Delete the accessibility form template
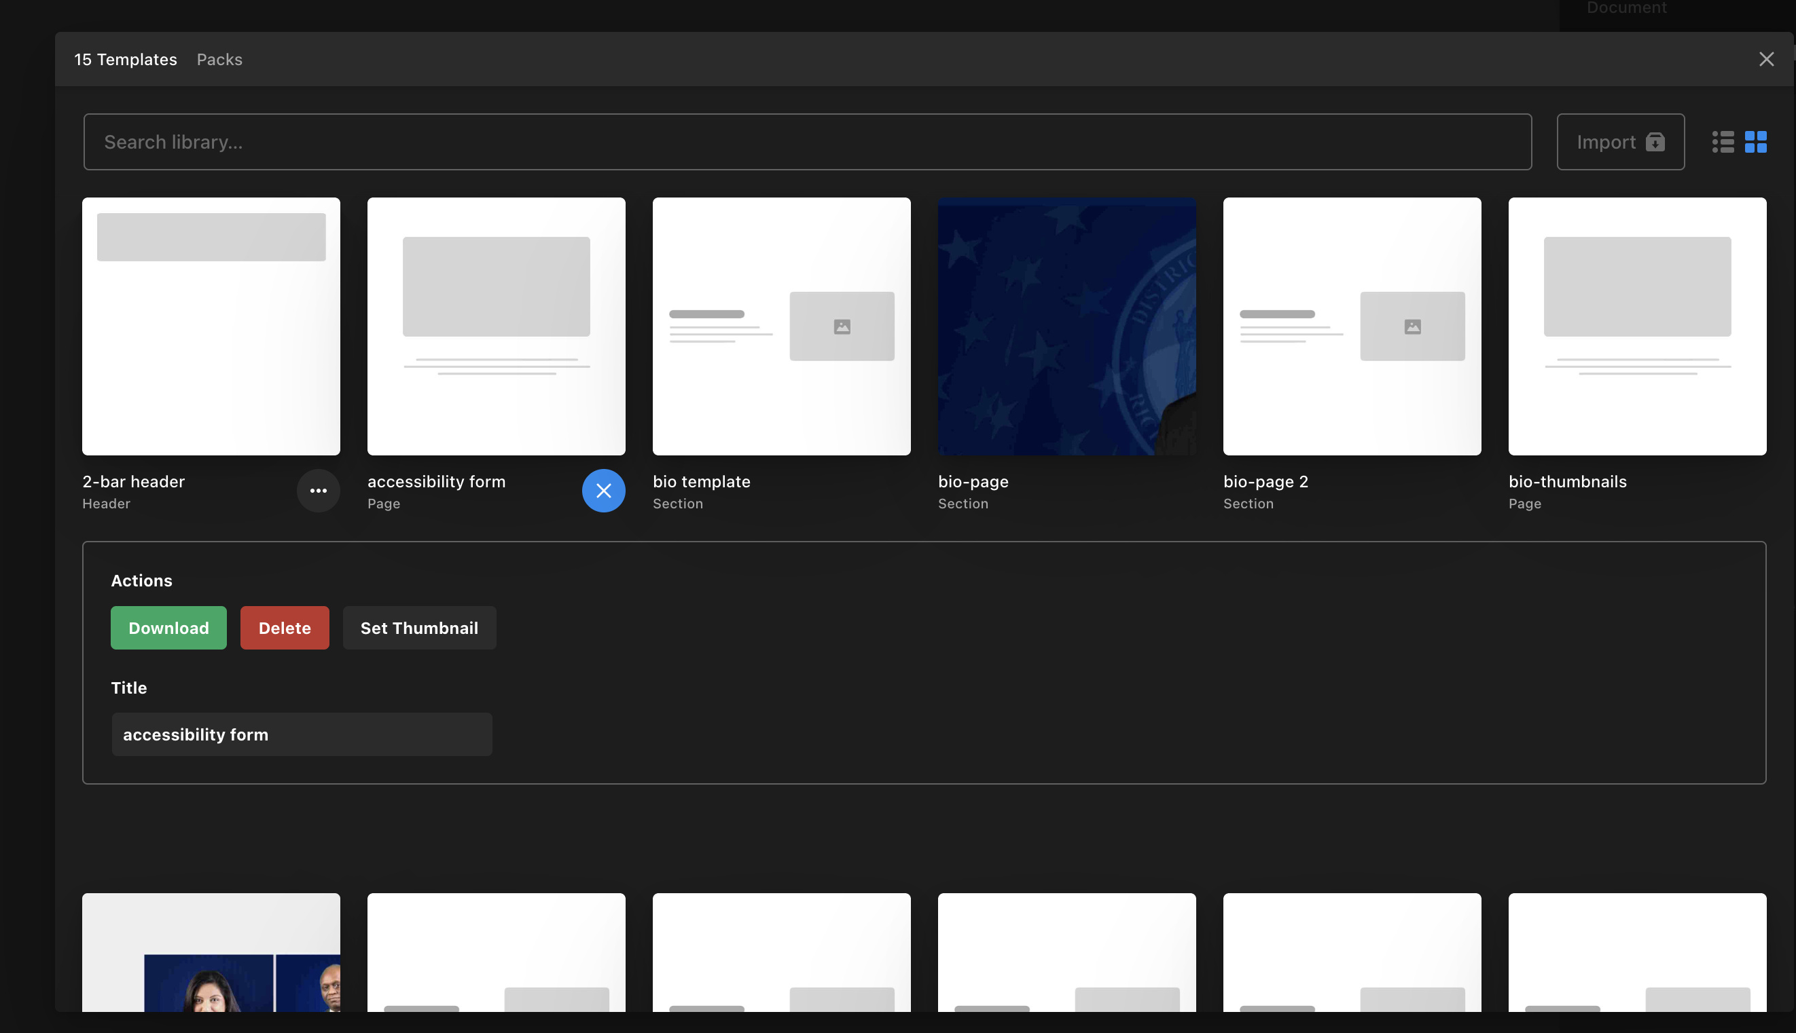The image size is (1796, 1033). click(285, 628)
